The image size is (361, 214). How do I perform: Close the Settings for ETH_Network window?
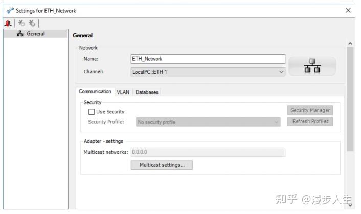coord(349,11)
